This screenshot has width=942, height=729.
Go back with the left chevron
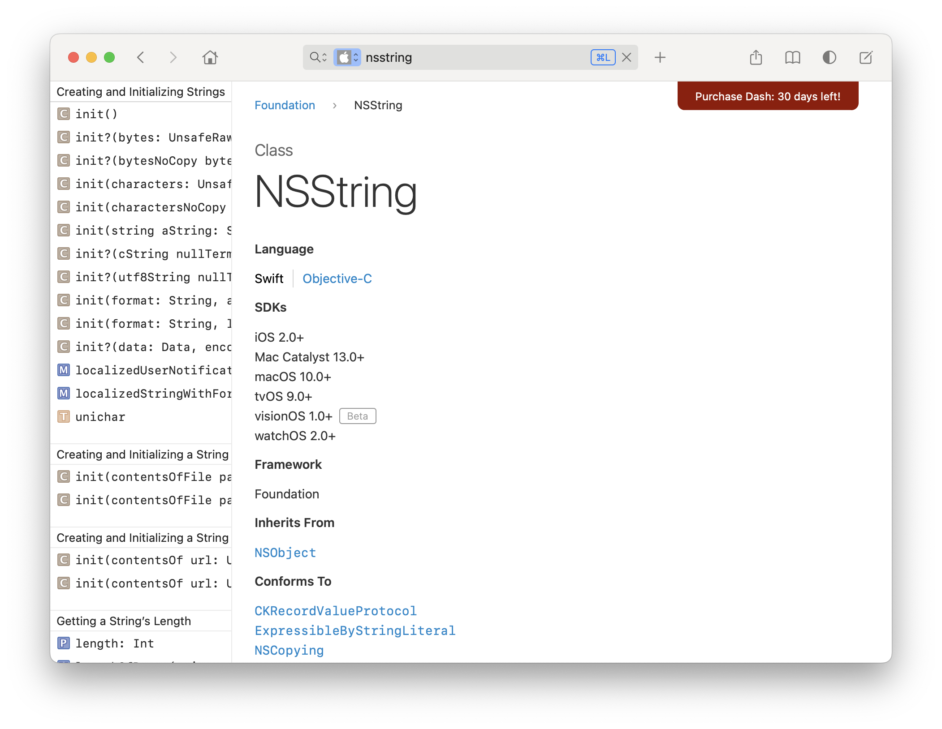point(141,57)
